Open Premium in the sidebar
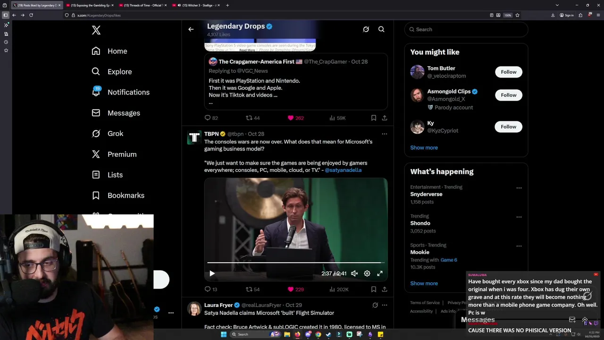The height and width of the screenshot is (340, 604). point(114,154)
